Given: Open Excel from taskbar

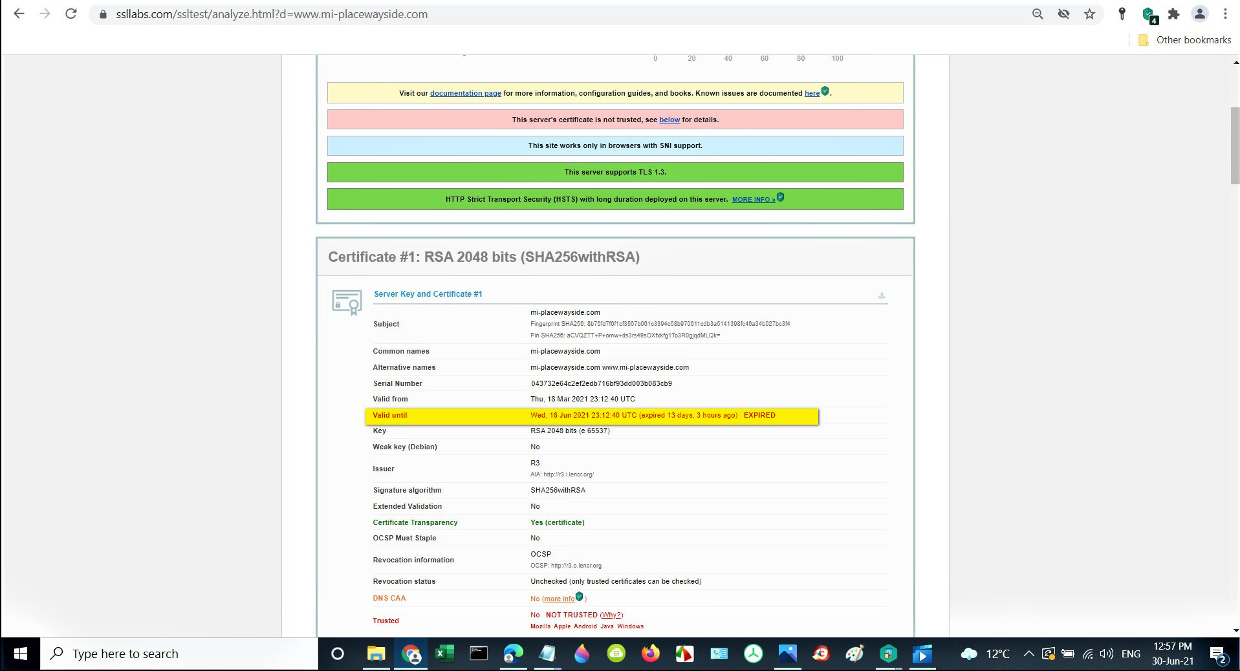Looking at the screenshot, I should [x=444, y=654].
